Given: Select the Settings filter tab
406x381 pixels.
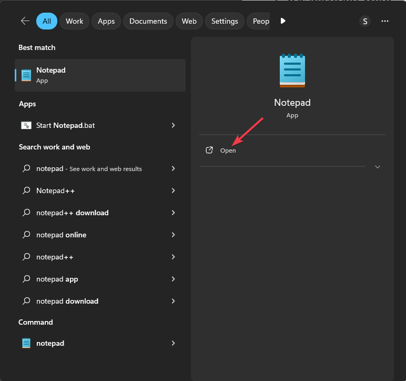Looking at the screenshot, I should click(225, 21).
